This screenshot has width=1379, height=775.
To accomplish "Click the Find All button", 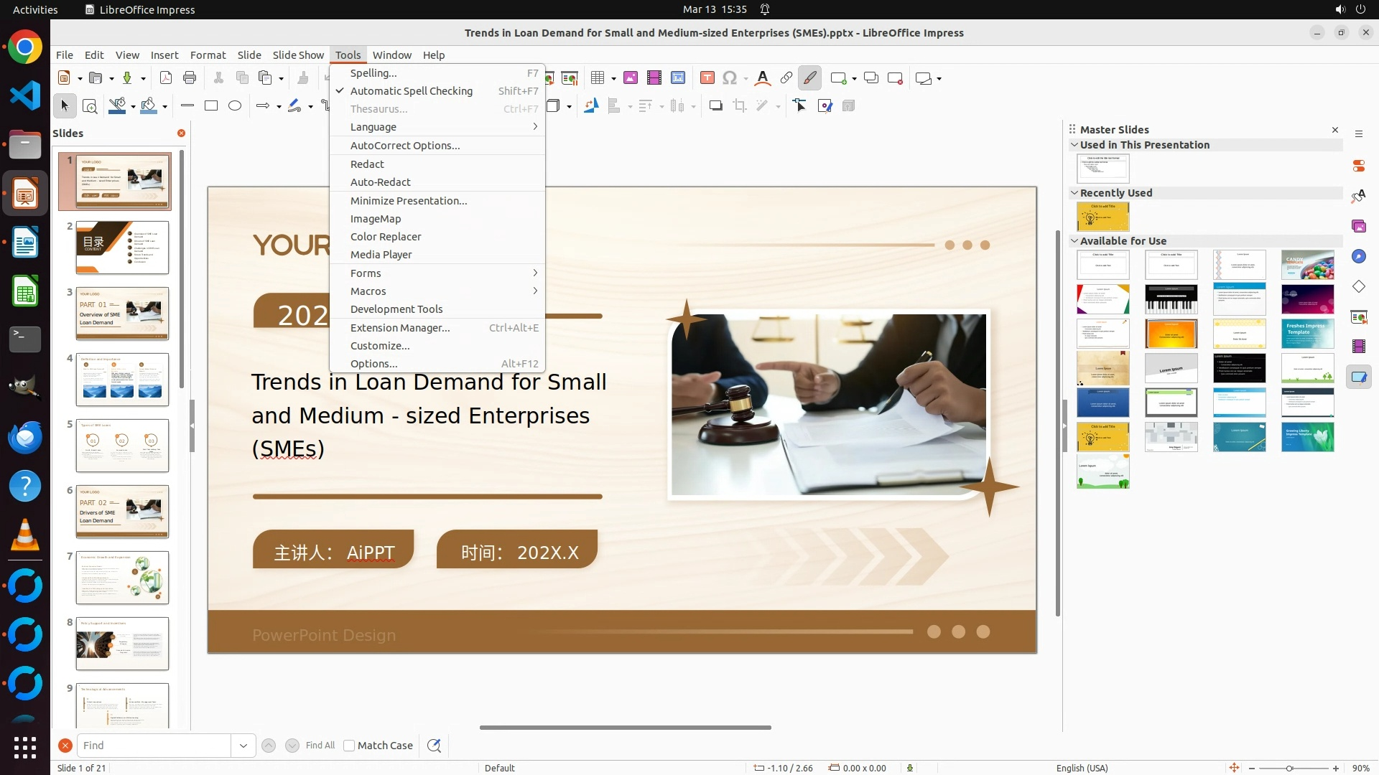I will point(320,746).
